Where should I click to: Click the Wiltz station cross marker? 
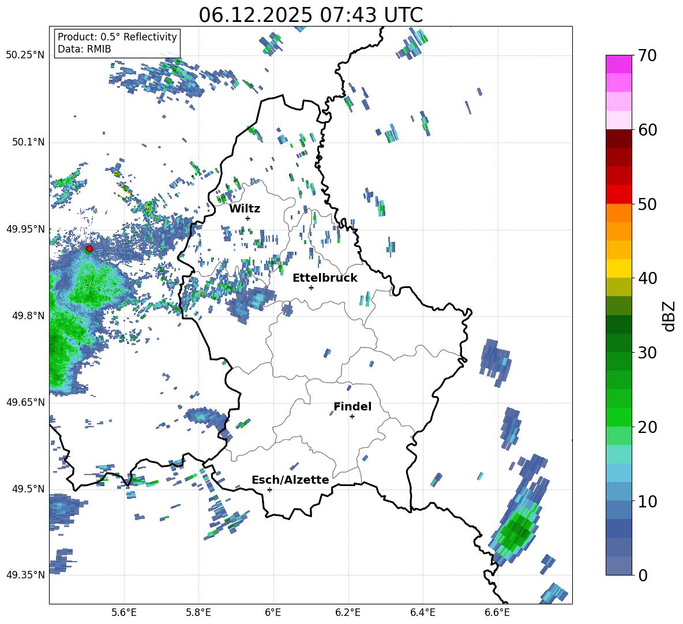[x=247, y=218]
